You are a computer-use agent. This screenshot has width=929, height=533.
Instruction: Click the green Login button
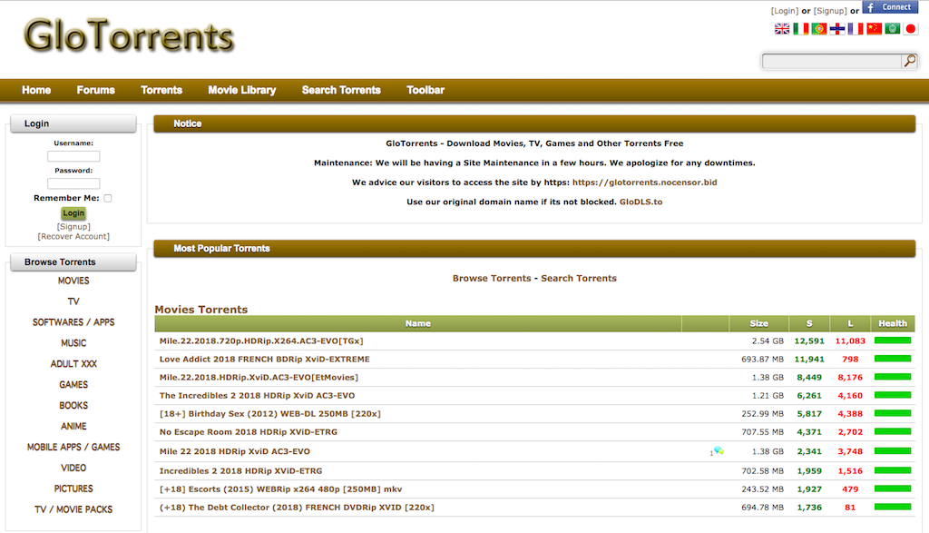pyautogui.click(x=73, y=212)
